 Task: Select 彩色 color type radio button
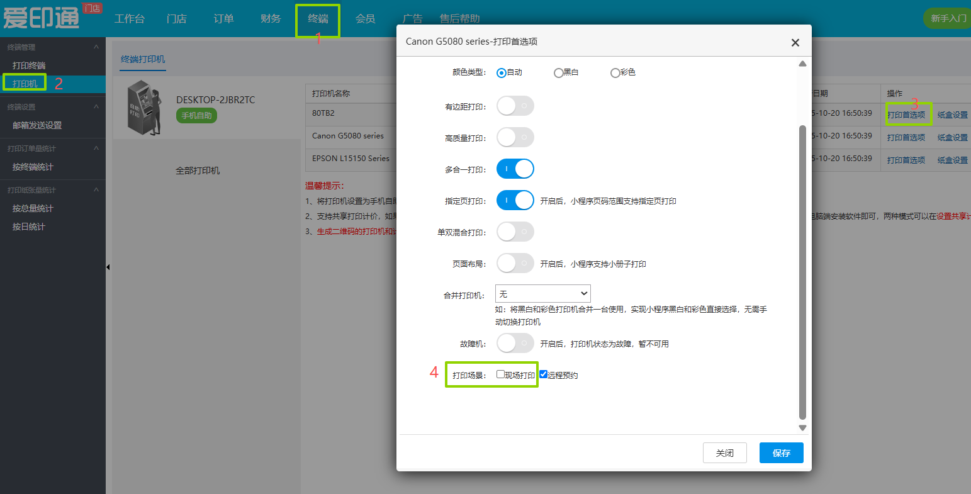(x=615, y=73)
